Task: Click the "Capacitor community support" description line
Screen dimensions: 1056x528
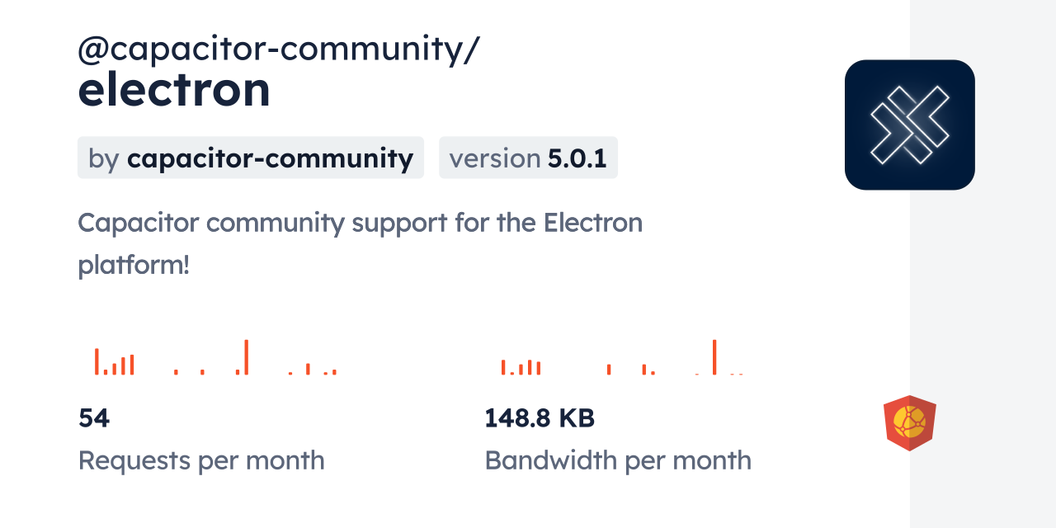Action: (x=360, y=223)
